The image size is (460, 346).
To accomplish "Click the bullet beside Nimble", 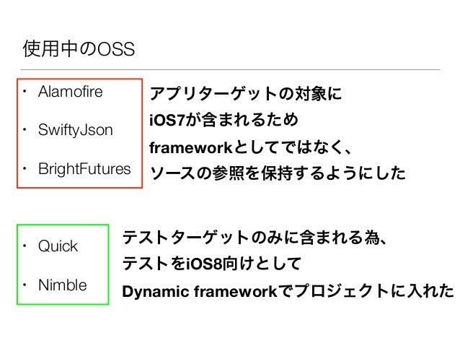I will 25,285.
